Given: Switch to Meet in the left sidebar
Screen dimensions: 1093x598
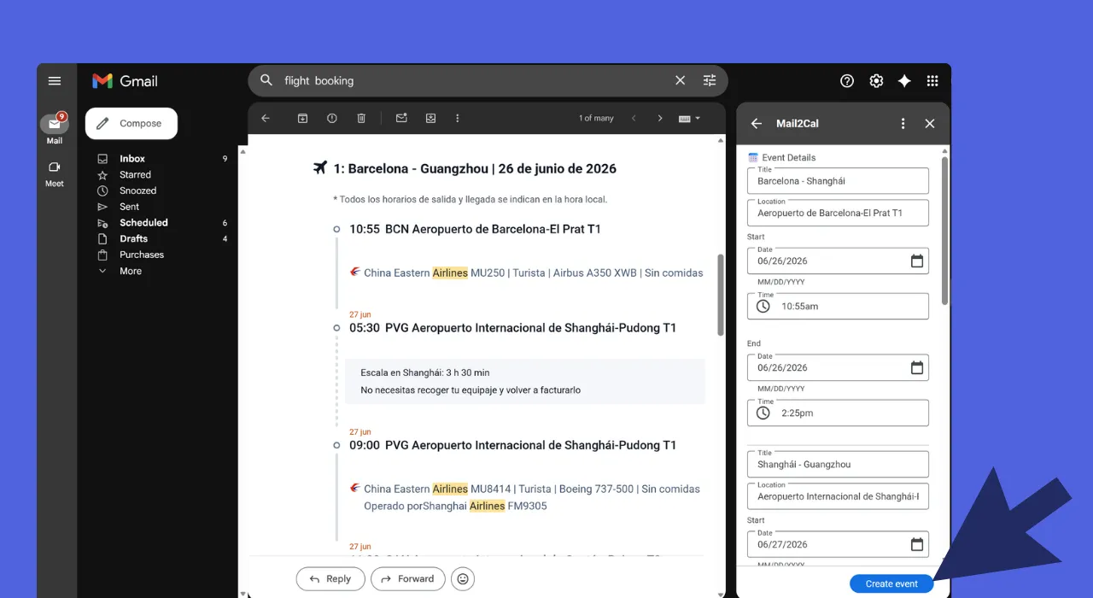Looking at the screenshot, I should (x=54, y=175).
